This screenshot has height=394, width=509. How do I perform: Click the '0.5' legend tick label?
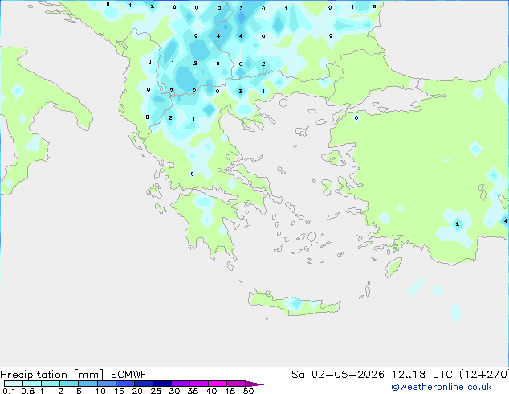point(28,391)
